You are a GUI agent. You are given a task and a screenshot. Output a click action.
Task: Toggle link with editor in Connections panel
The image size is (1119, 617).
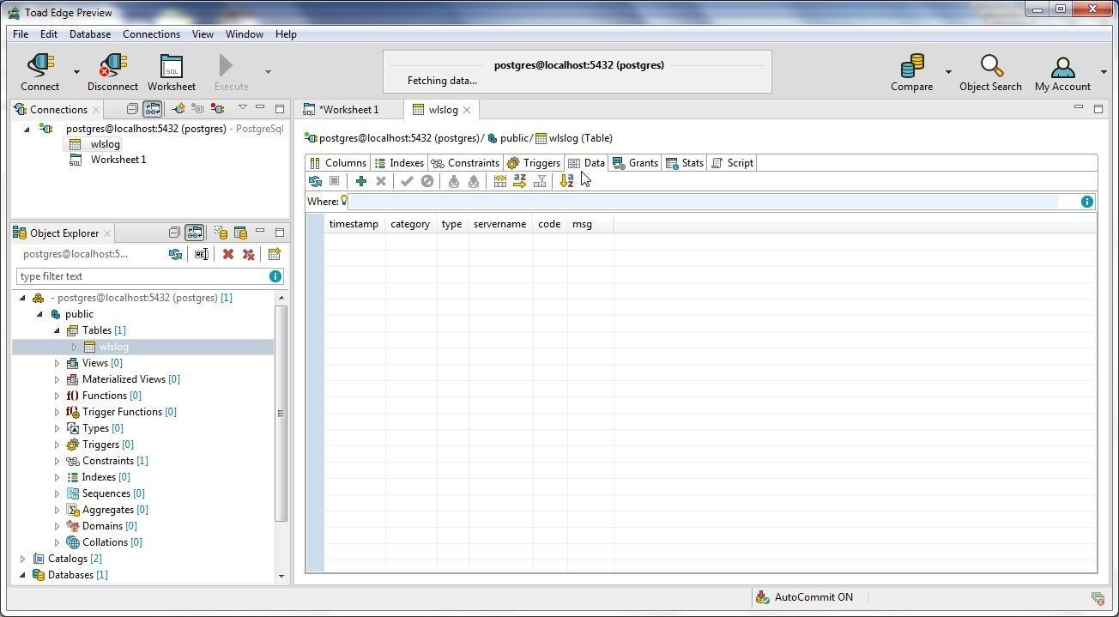coord(152,109)
